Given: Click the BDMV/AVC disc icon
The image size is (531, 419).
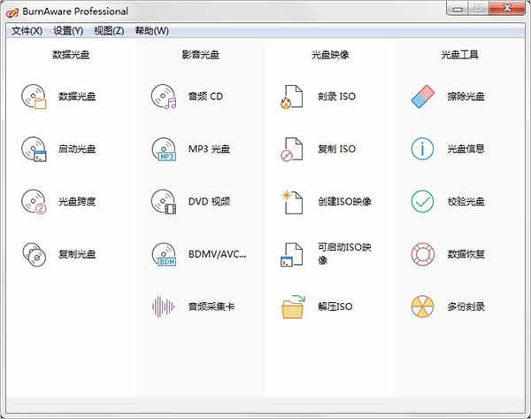Looking at the screenshot, I should (x=164, y=254).
